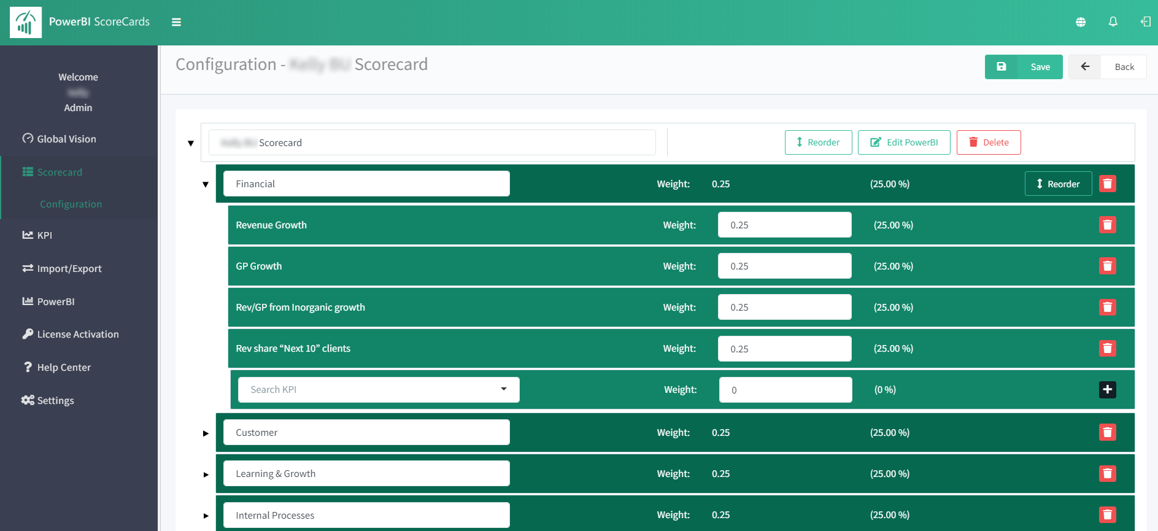Delete Learning & Growth perspective trash icon

coord(1107,473)
